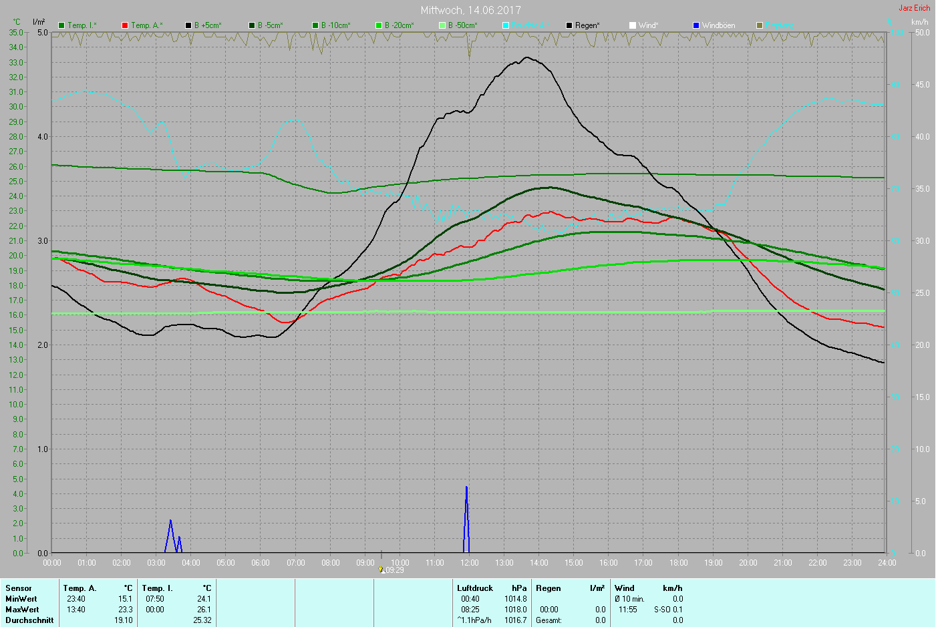Screen dimensions: 938x627
Task: Select the Luftdruck header in the statistics table
Action: [475, 588]
